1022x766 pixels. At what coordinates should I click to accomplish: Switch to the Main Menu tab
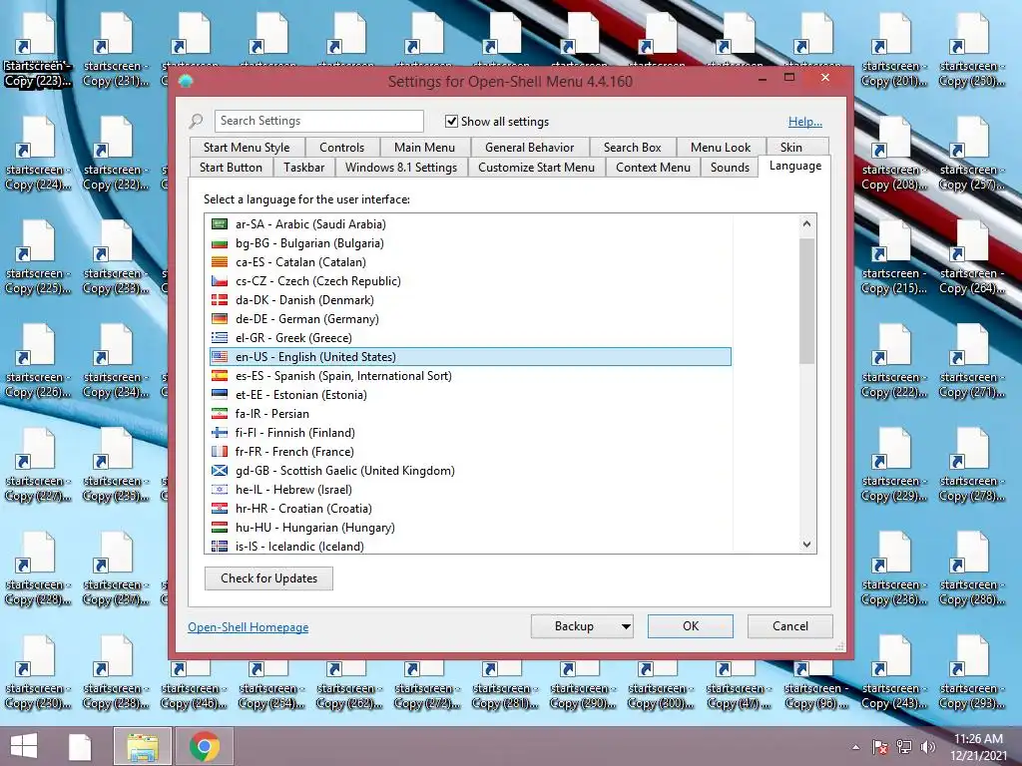click(x=424, y=148)
